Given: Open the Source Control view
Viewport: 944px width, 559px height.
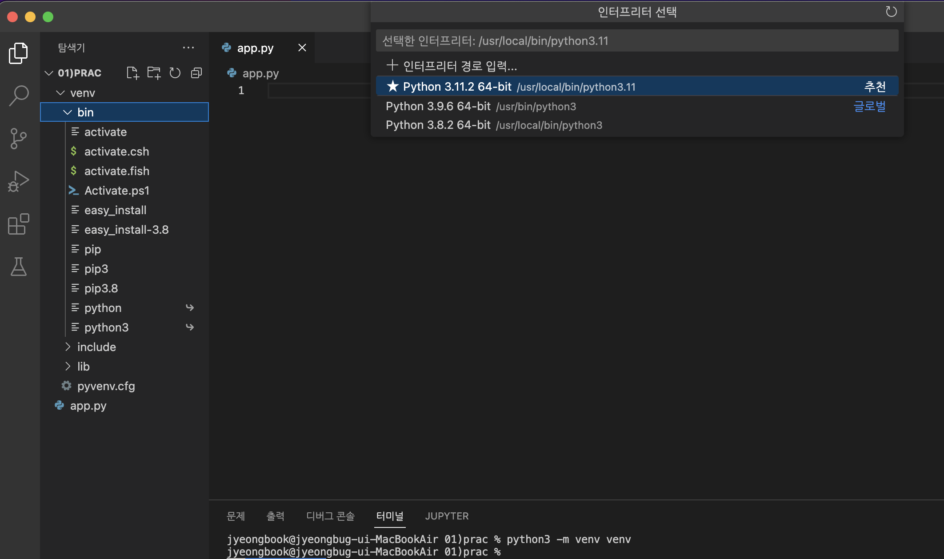Looking at the screenshot, I should point(18,139).
